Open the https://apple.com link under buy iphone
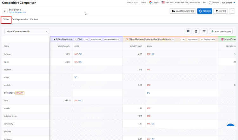The height and width of the screenshot is (140, 238). [17, 12]
